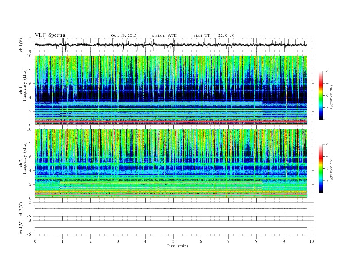Click the ch.2 spectrogram panel
The height and width of the screenshot is (271, 351).
171,164
